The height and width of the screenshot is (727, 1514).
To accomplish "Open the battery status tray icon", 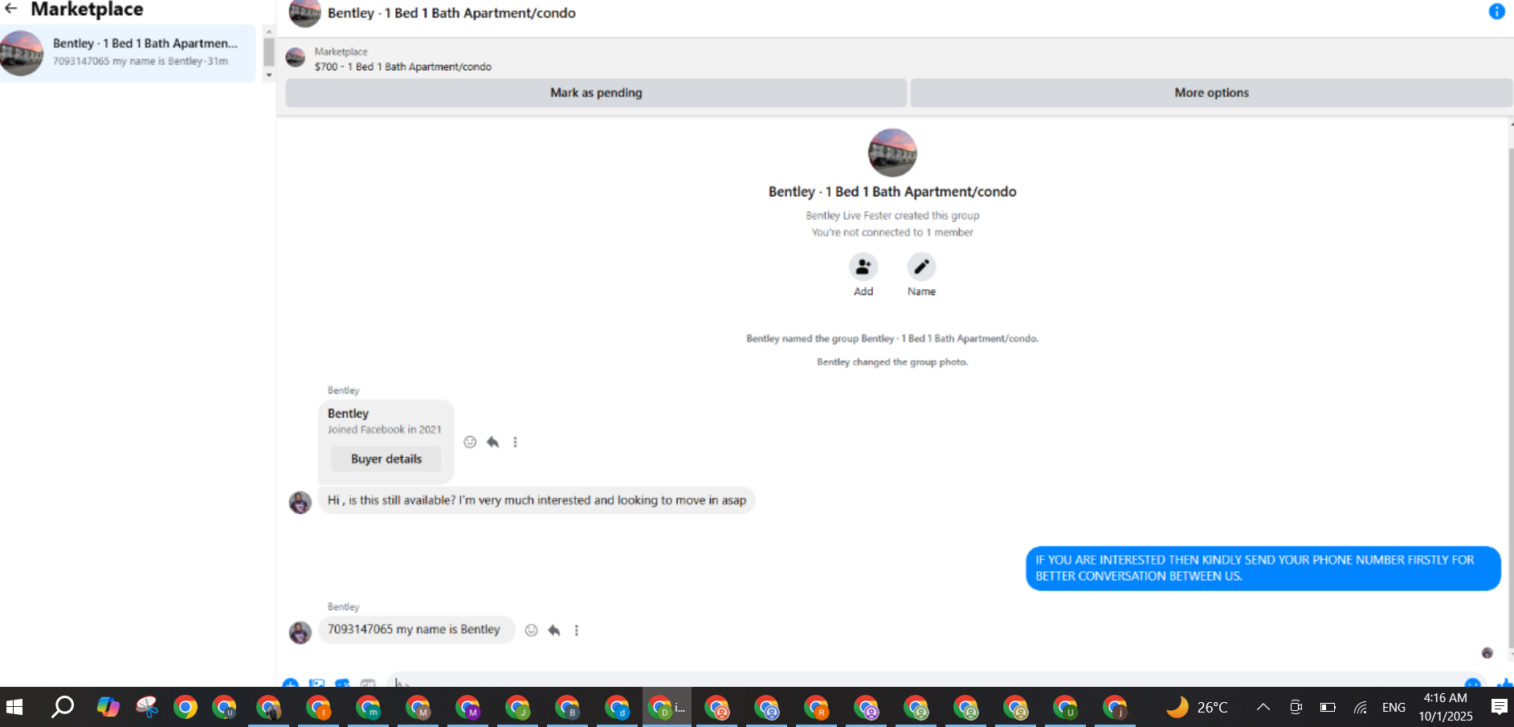I will pos(1328,707).
